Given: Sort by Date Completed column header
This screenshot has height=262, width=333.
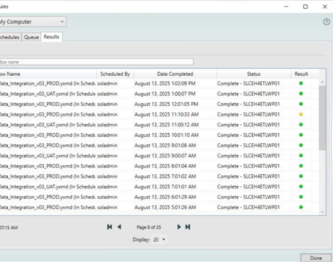Looking at the screenshot, I should [175, 74].
